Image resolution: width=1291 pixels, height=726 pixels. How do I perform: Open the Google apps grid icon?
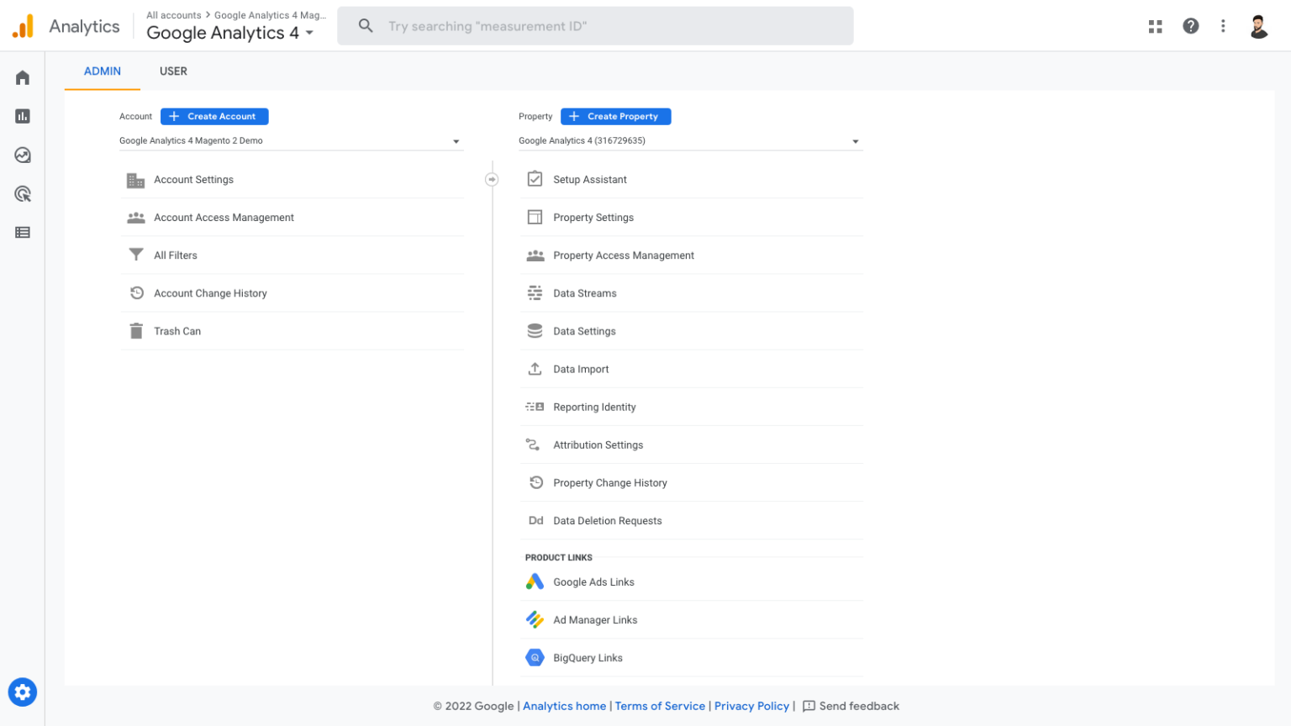1156,26
